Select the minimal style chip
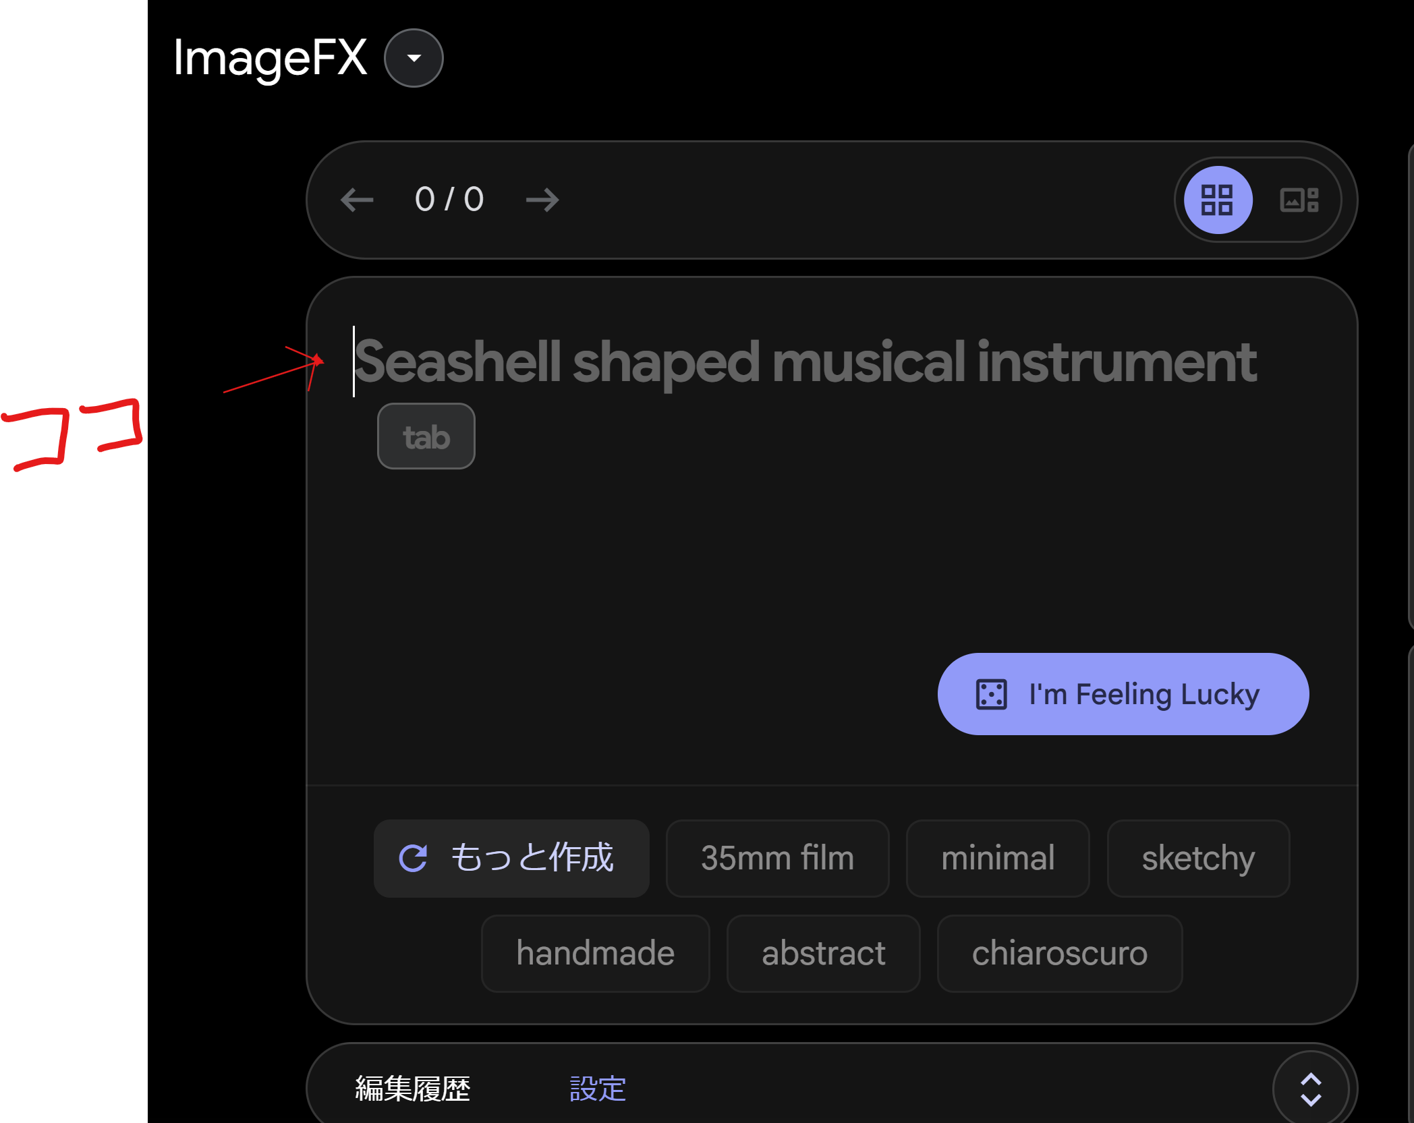The width and height of the screenshot is (1414, 1123). (997, 858)
